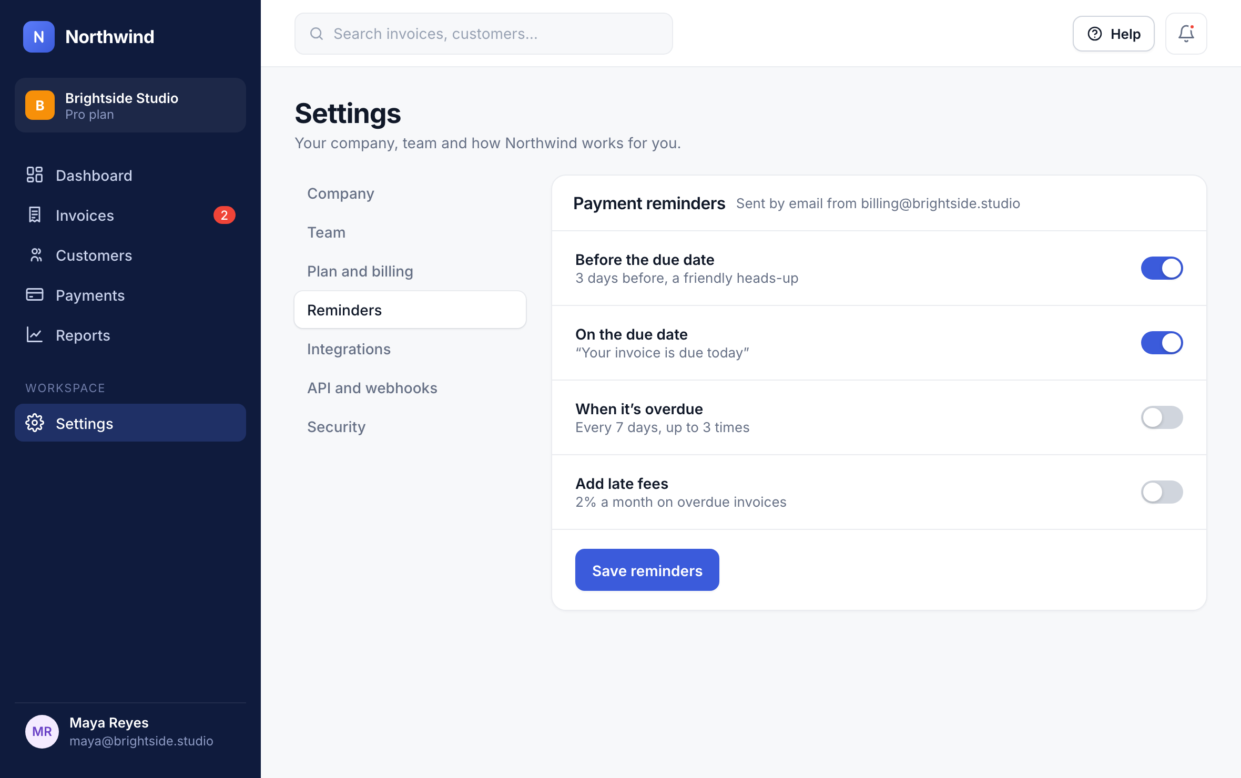Go to Invoices via the receipt icon
The image size is (1241, 778).
pyautogui.click(x=35, y=215)
